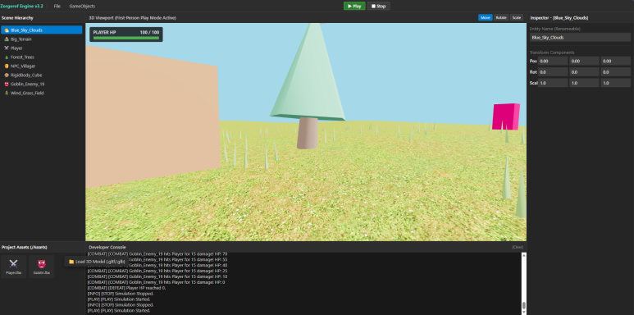Viewport: 634px width, 315px height.
Task: Click the "Project Assets (/Assets)" header
Action: point(25,247)
